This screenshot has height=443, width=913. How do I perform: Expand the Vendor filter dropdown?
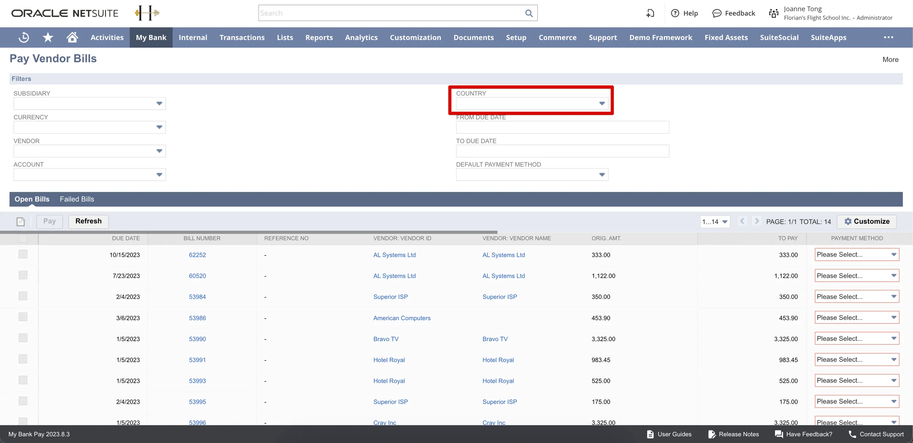159,151
